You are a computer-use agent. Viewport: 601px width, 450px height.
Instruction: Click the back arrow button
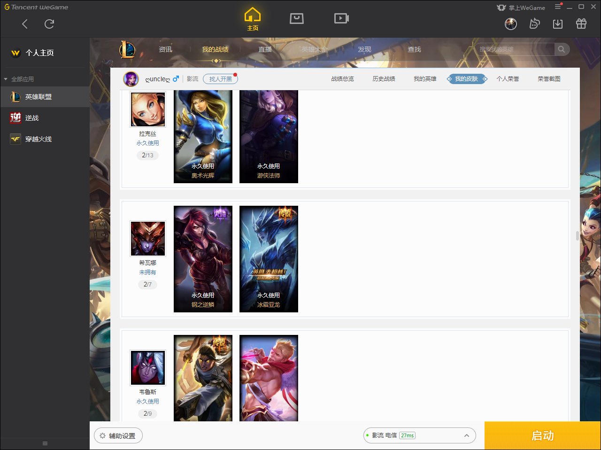(x=25, y=24)
